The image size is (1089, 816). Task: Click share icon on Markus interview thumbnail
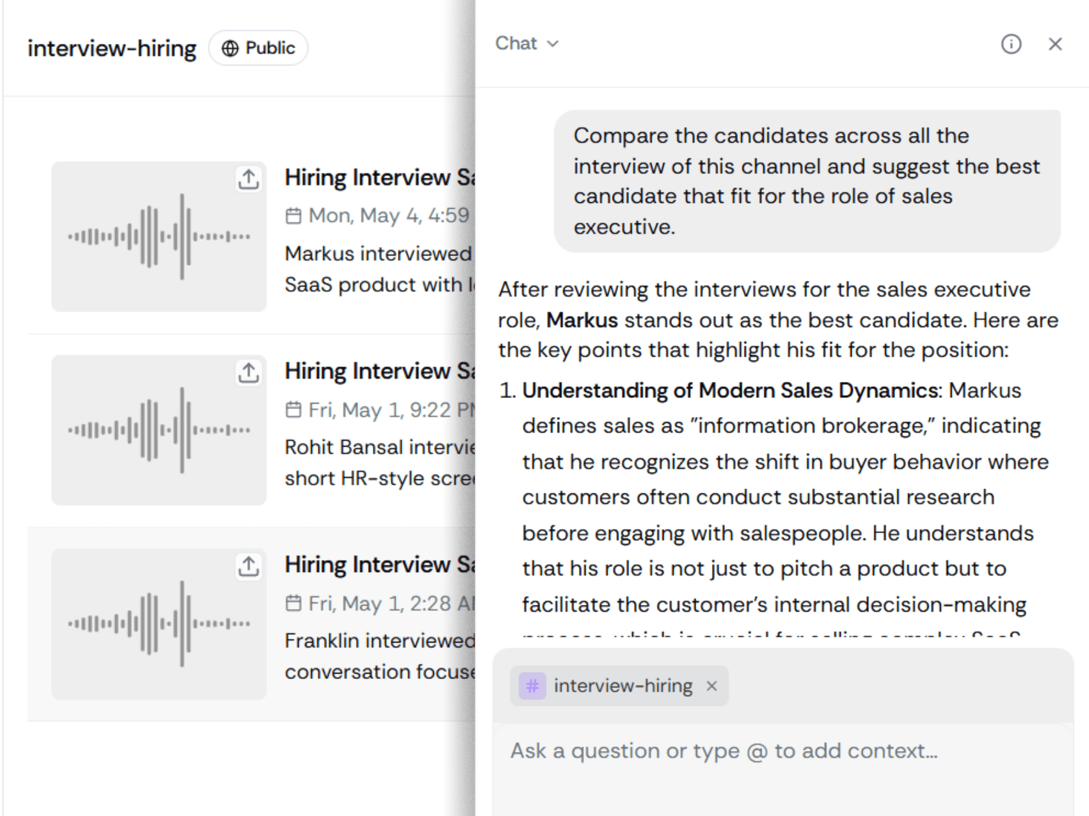248,179
